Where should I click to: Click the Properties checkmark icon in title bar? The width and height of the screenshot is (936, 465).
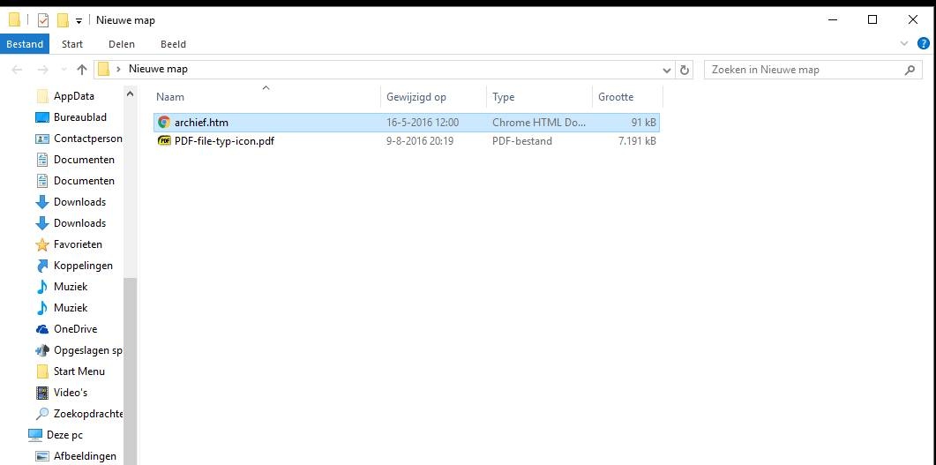tap(43, 20)
